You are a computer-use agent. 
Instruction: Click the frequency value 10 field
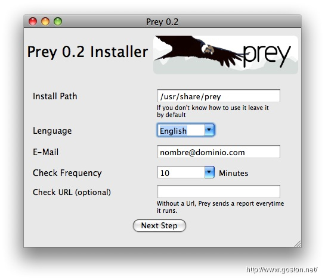(181, 172)
